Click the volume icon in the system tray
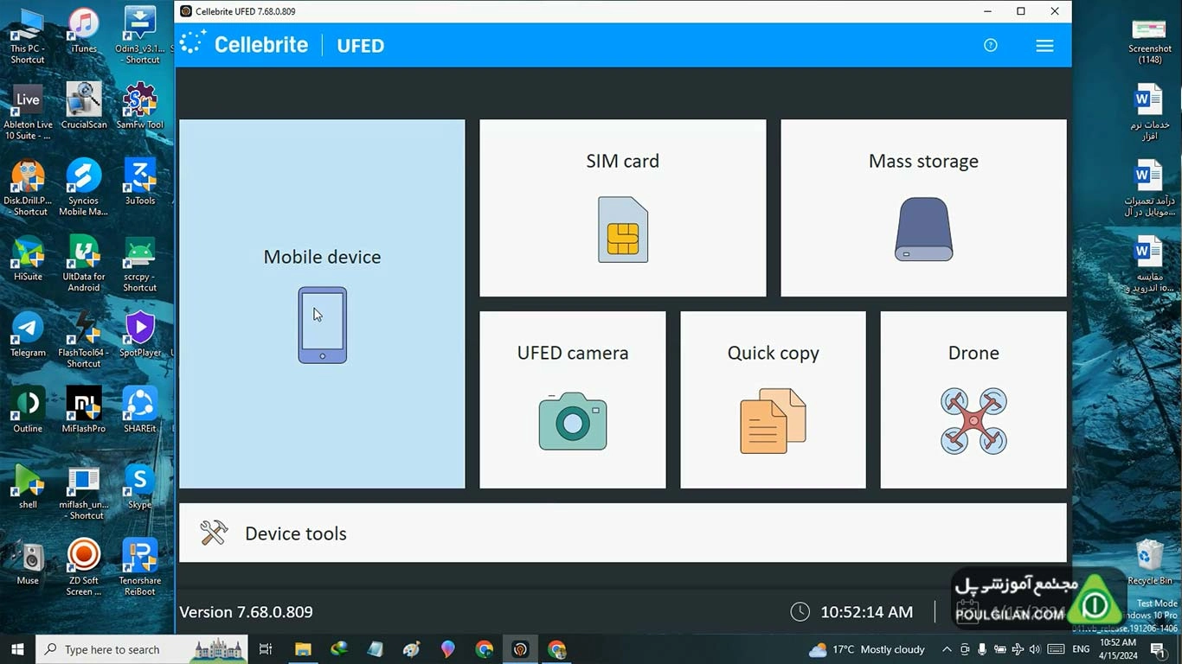 (1036, 649)
